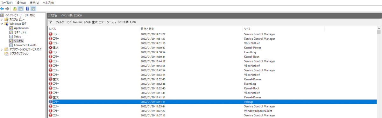Viewport: 382px width, 118px height.
Task: Click critical icon of 12:41:11 Kernel-Power row
Action: tap(50, 97)
